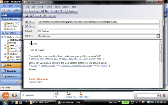Select Sidney Mi... in the Liaise bar

coord(71,95)
